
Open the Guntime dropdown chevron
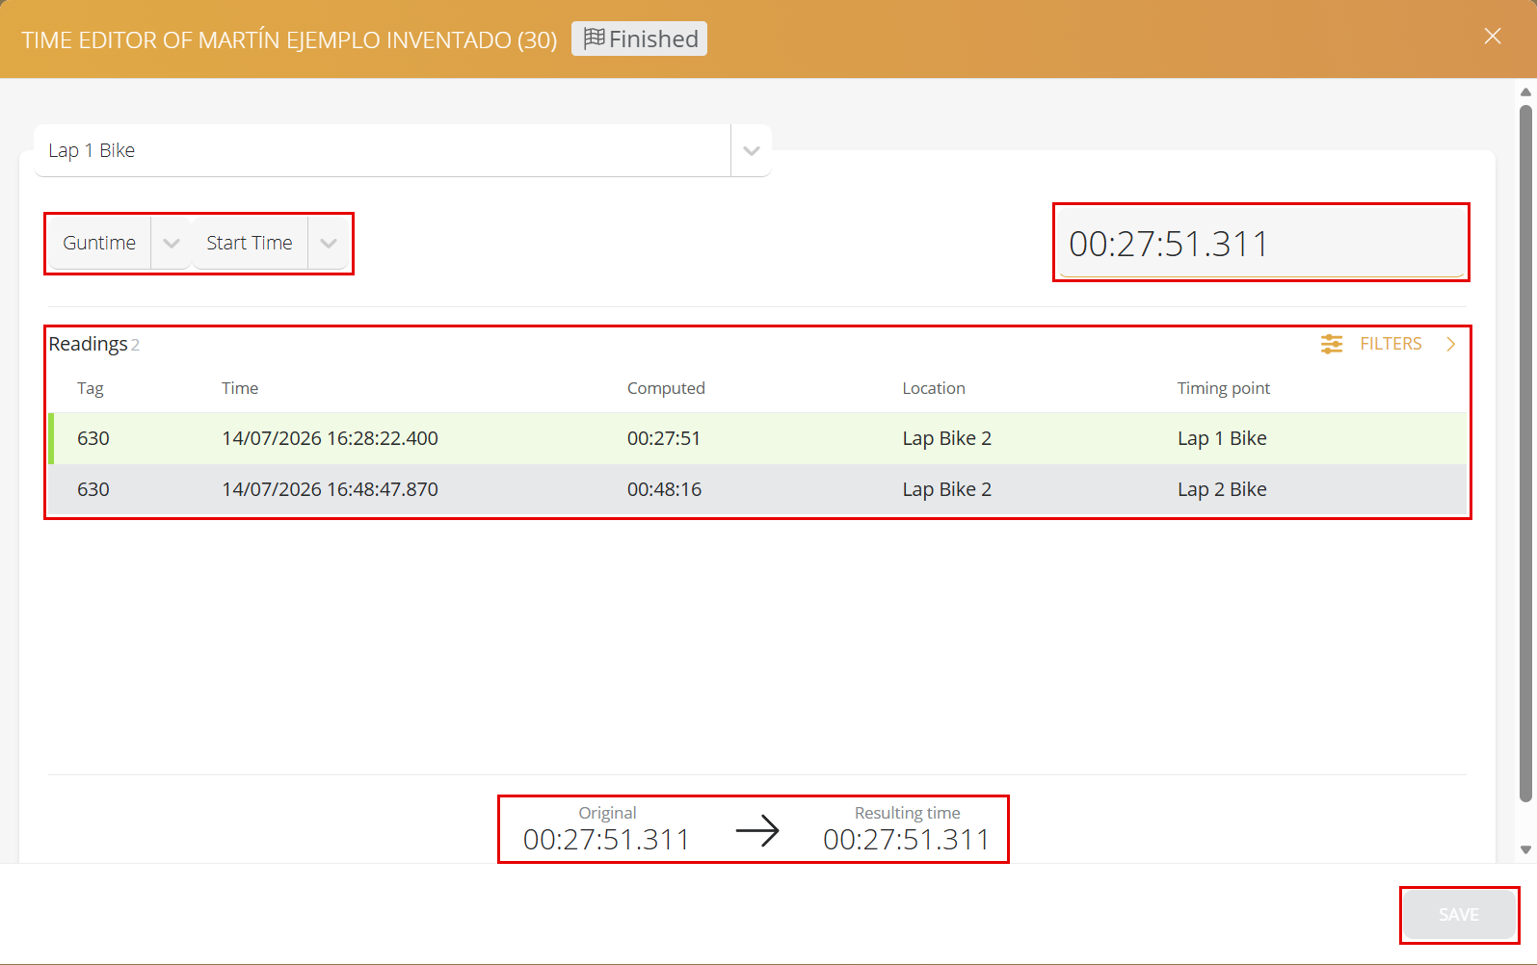click(172, 244)
